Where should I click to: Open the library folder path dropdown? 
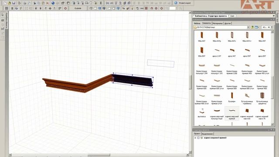pyautogui.click(x=248, y=27)
